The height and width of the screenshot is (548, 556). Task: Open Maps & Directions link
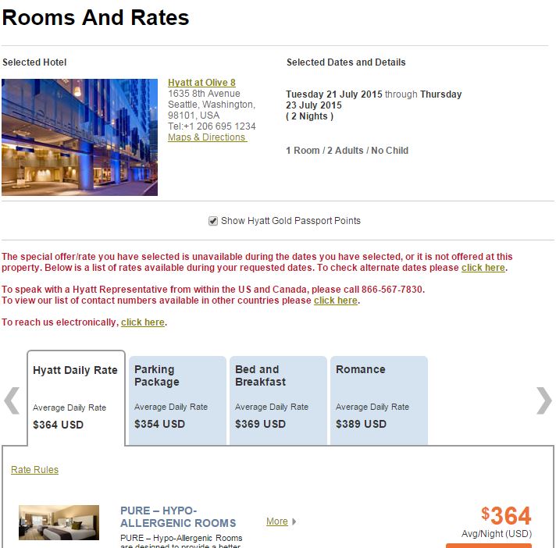tap(208, 137)
